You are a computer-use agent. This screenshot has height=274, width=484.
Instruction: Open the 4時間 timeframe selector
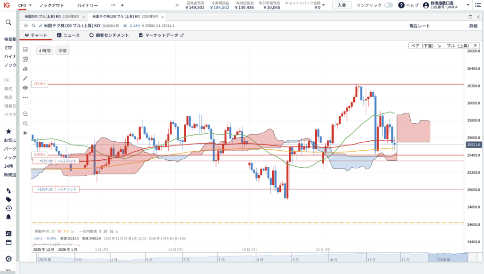45,50
